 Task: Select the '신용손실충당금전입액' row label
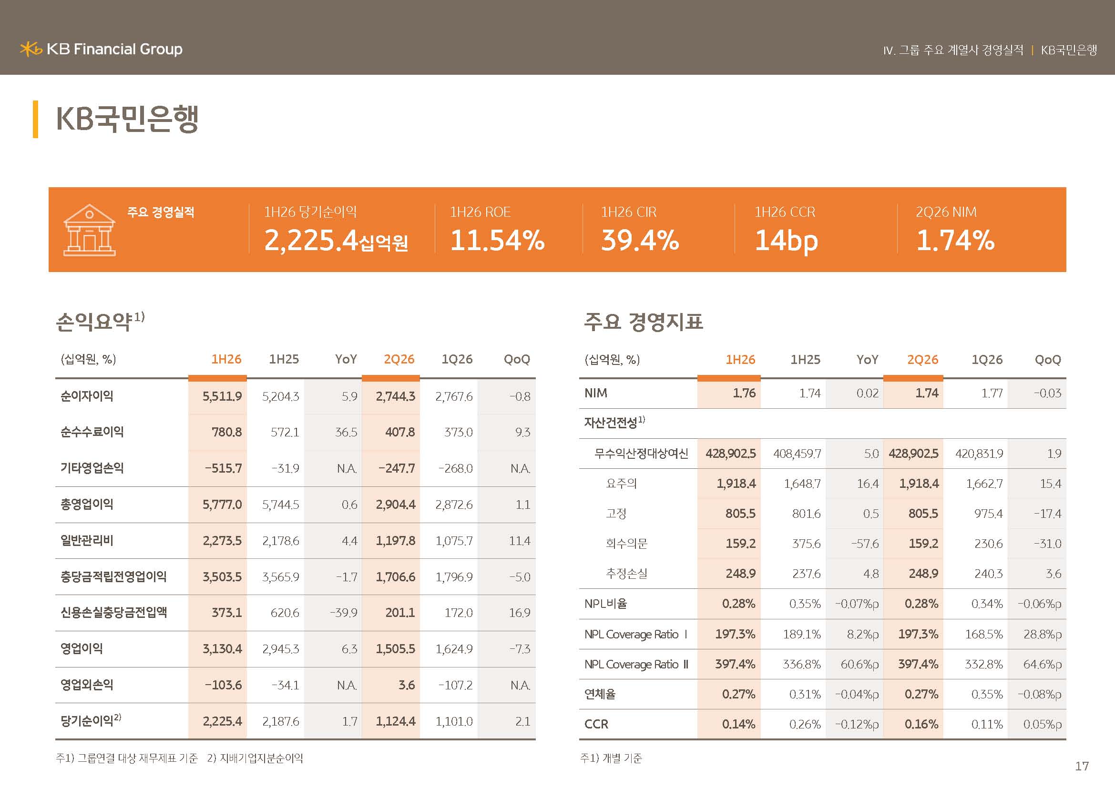point(113,612)
